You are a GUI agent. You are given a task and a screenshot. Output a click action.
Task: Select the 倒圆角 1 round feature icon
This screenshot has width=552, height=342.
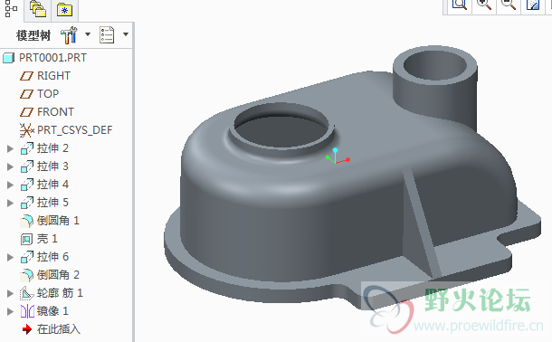(x=27, y=221)
